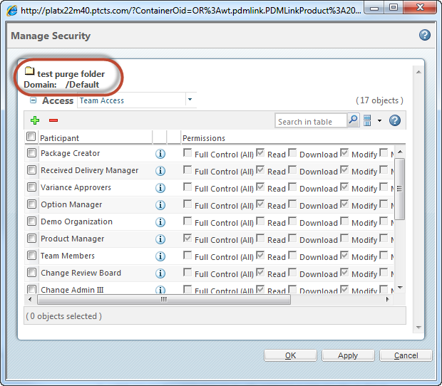This screenshot has width=442, height=386.
Task: Toggle Read permission for Demo Organization
Action: [x=260, y=221]
